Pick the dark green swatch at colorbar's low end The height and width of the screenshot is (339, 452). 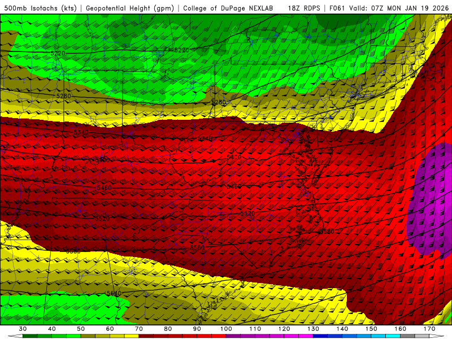pyautogui.click(x=30, y=336)
